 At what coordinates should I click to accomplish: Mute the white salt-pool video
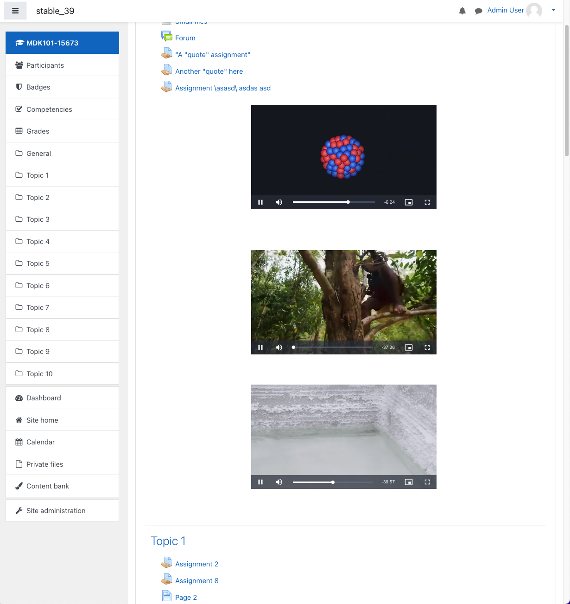pos(279,482)
